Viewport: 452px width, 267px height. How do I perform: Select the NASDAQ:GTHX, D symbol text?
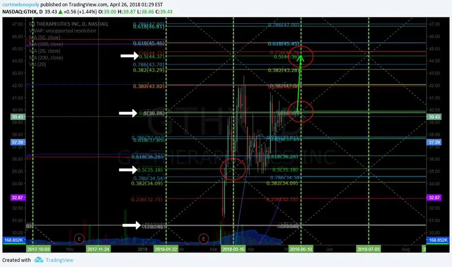(x=22, y=12)
